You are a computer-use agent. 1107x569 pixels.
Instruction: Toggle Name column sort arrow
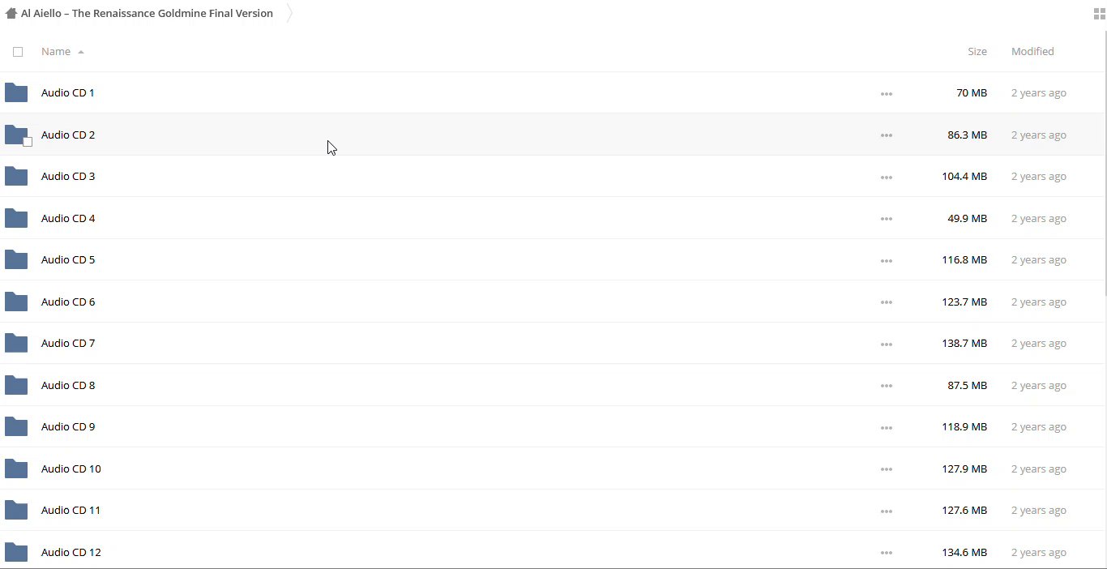click(81, 52)
